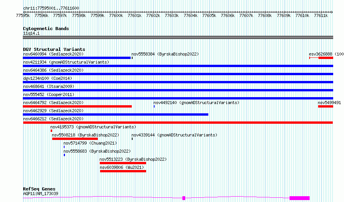The width and height of the screenshot is (344, 202).
Task: Click the nsv6039806 (Wu2021) label
Action: coord(122,167)
